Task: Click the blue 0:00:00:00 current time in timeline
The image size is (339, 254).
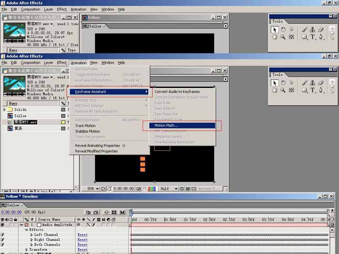Action: (x=11, y=212)
